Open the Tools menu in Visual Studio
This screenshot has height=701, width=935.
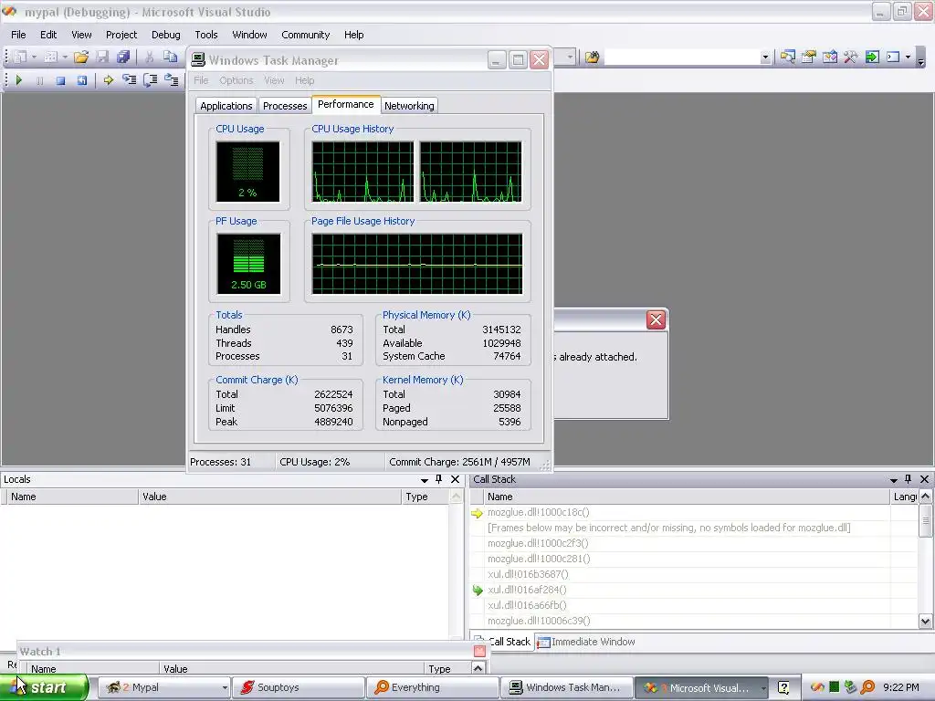pos(206,35)
